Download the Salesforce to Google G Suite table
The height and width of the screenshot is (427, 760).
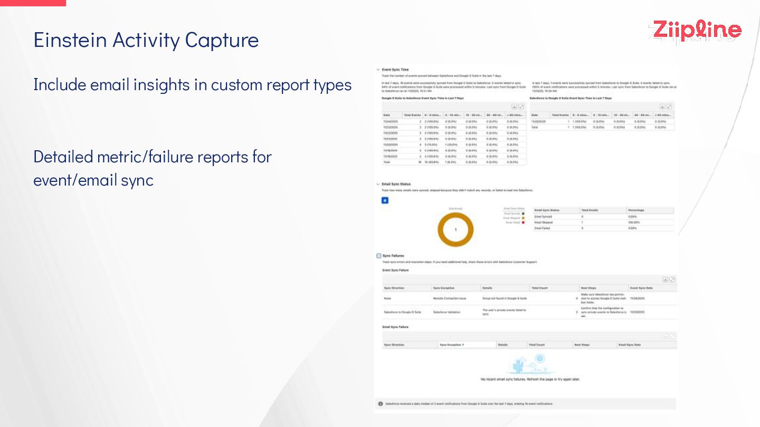(x=662, y=106)
